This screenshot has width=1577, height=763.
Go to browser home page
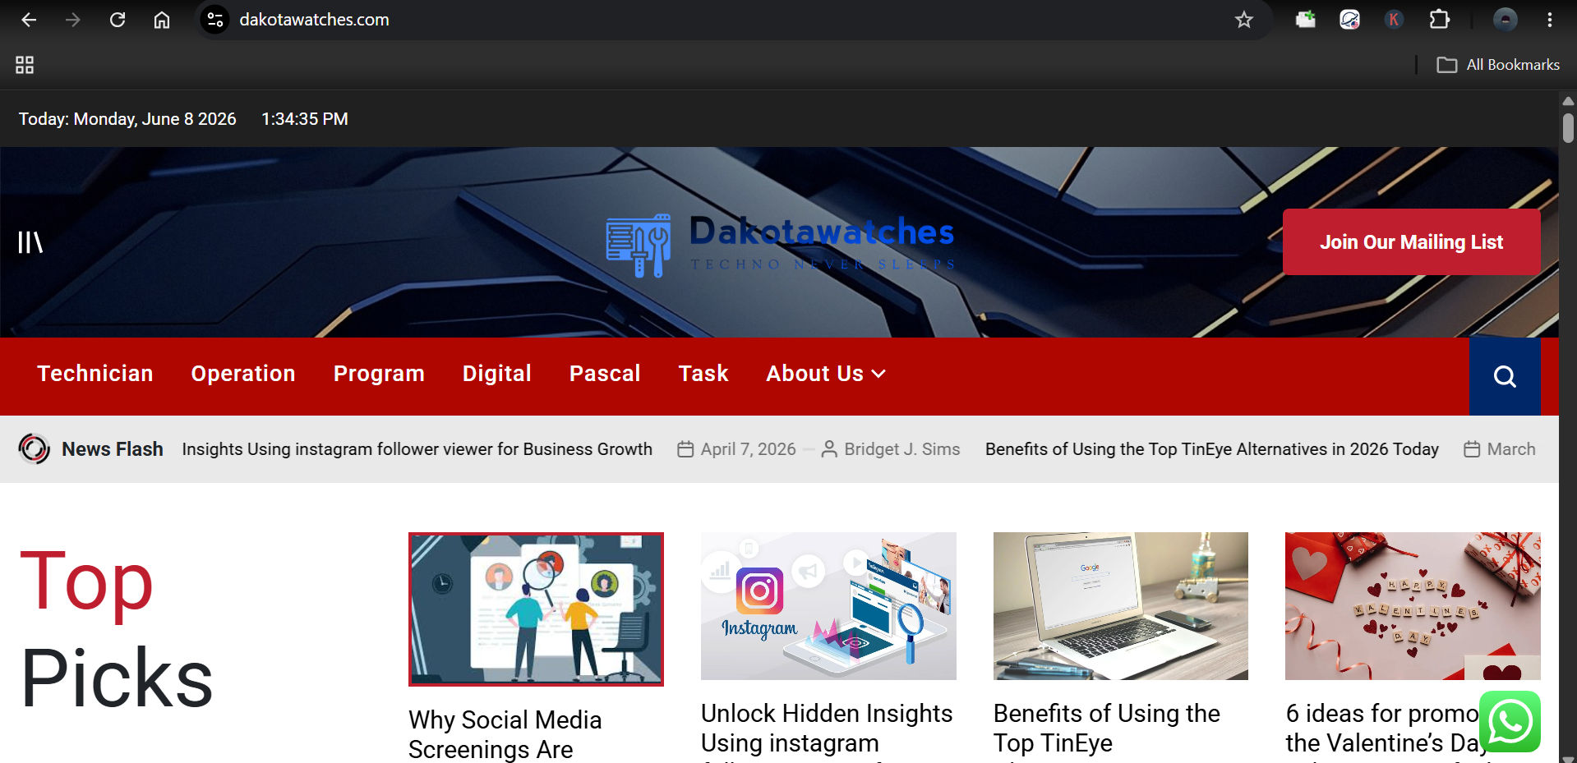[162, 20]
